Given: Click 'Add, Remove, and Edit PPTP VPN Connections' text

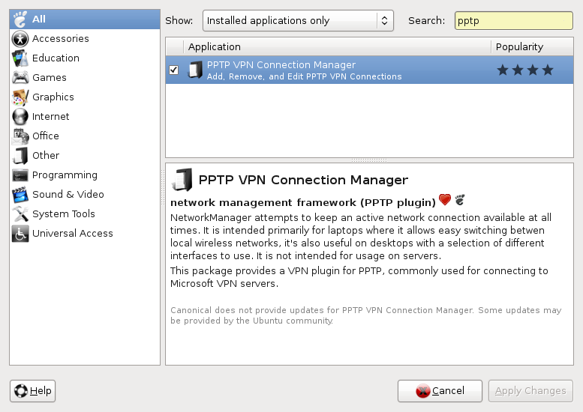Looking at the screenshot, I should point(304,76).
